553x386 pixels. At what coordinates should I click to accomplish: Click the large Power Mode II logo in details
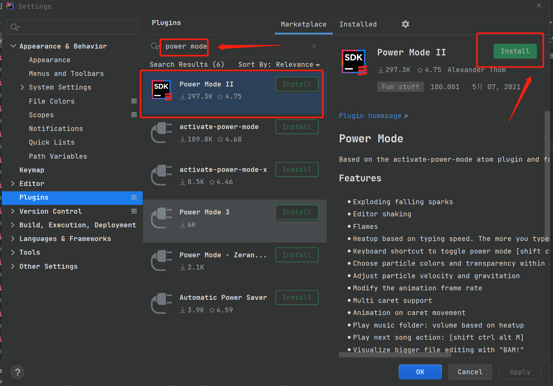pos(354,62)
